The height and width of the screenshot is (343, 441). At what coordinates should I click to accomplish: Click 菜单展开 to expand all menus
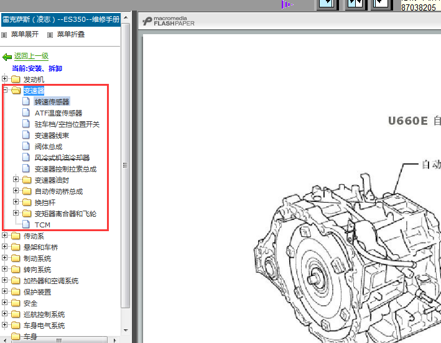click(25, 34)
